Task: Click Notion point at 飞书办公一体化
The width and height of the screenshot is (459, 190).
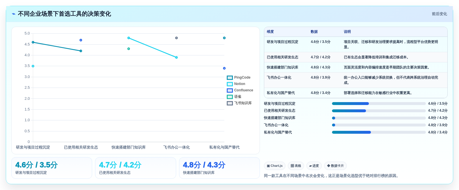Action: click(x=176, y=57)
